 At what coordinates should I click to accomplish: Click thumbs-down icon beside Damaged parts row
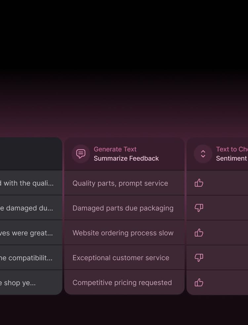point(199,208)
